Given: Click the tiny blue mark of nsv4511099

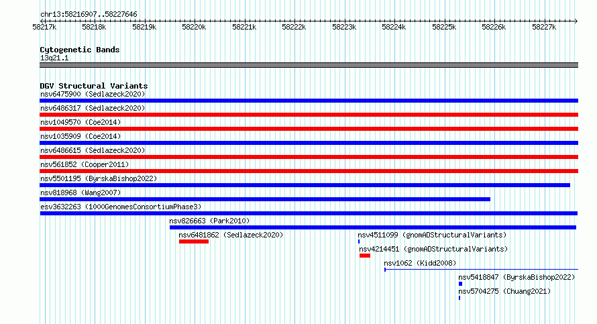Looking at the screenshot, I should pyautogui.click(x=359, y=241).
